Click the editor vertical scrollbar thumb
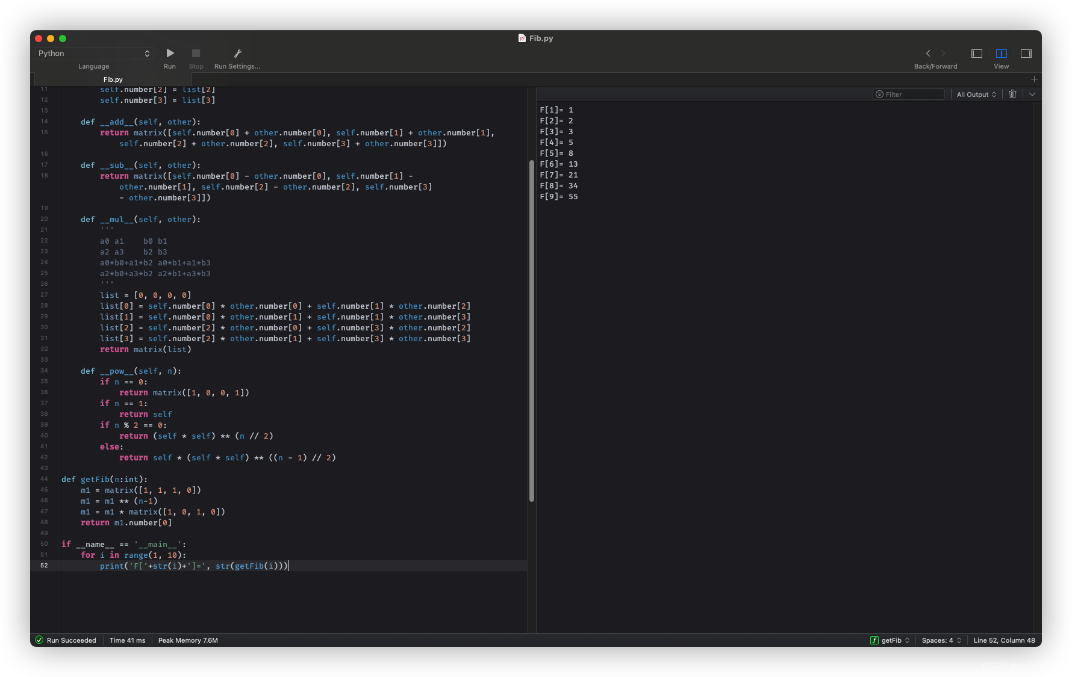This screenshot has width=1072, height=677. (x=532, y=331)
